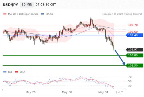Click the green 108.80 support price tag
The width and height of the screenshot is (144, 97).
pyautogui.click(x=135, y=55)
